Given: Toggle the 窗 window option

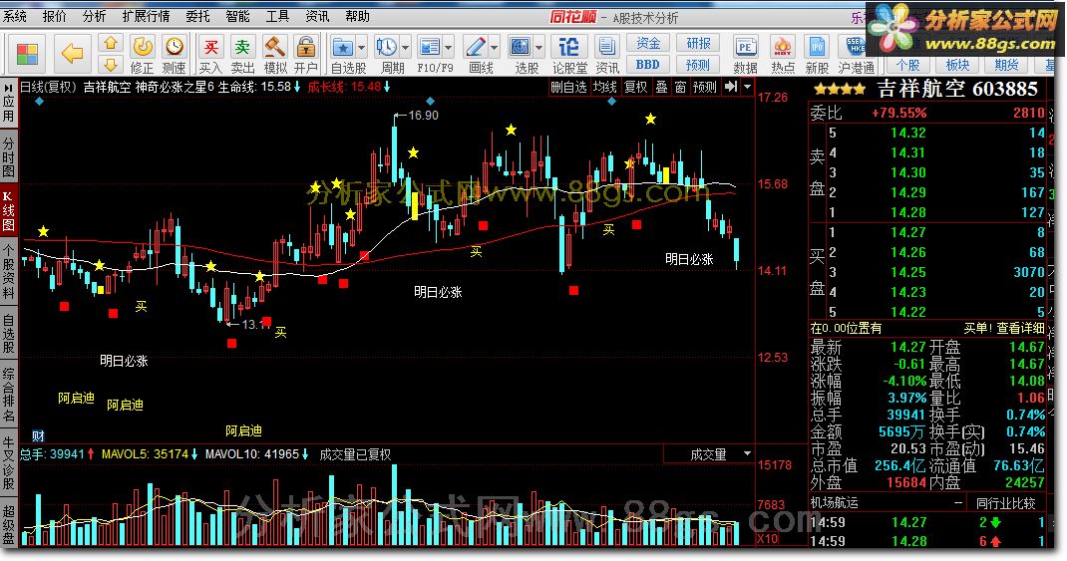Looking at the screenshot, I should tap(680, 87).
